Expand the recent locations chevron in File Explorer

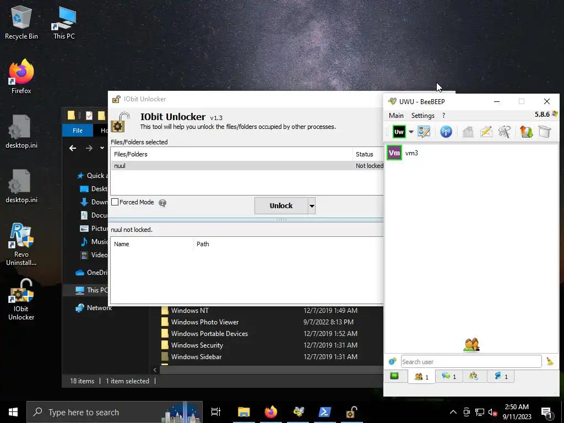(102, 148)
